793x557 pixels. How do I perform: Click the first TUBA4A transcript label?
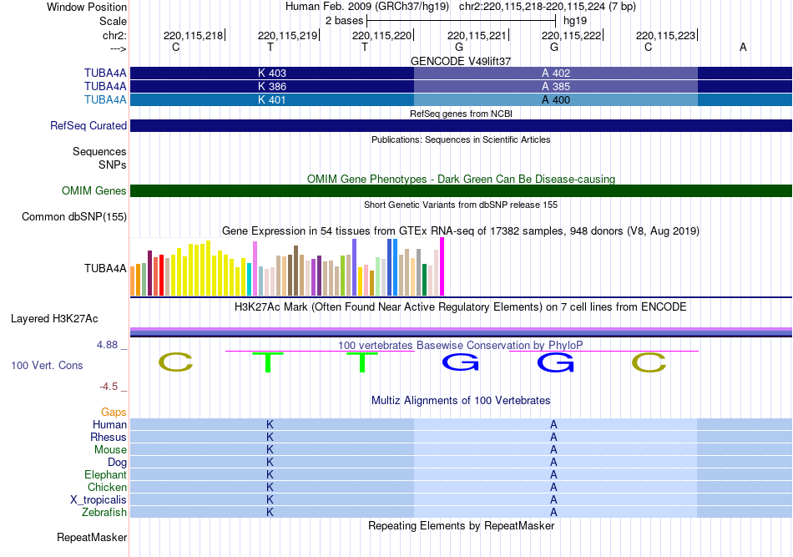coord(105,73)
